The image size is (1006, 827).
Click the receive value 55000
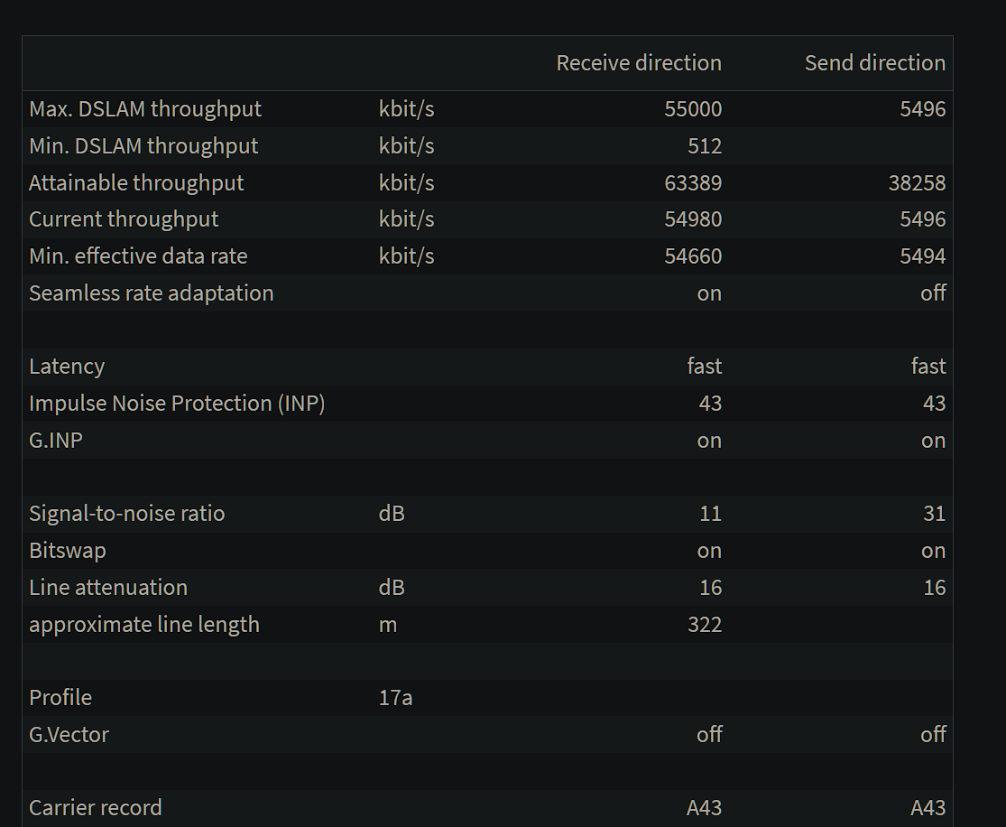pyautogui.click(x=693, y=109)
